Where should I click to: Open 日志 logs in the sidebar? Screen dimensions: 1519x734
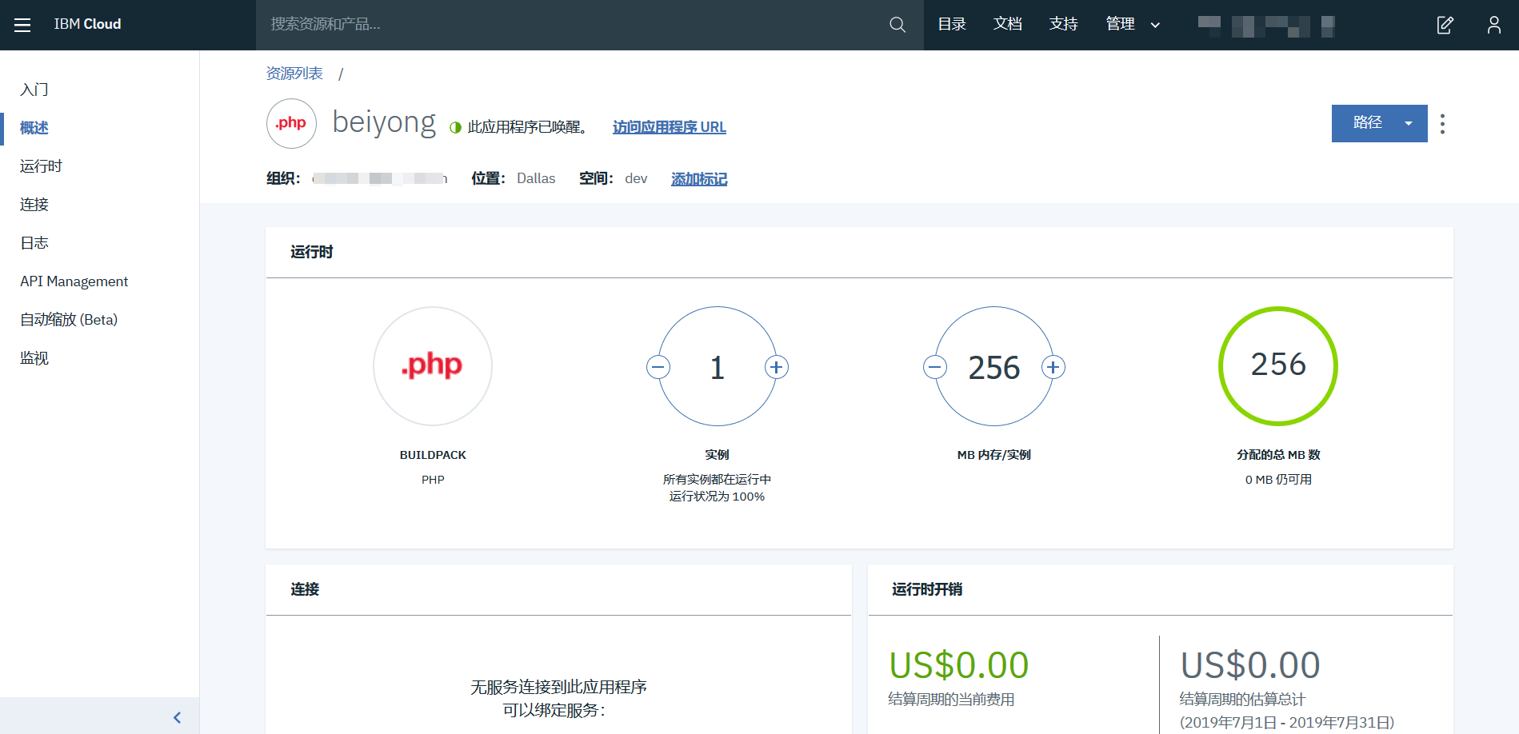coord(34,243)
